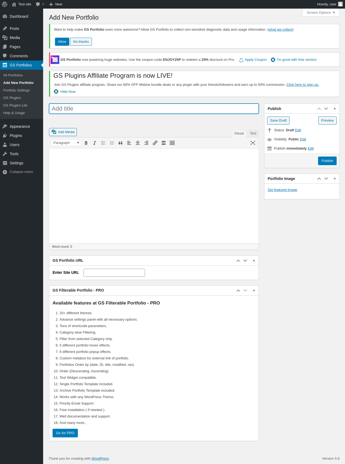Insert or edit a link

[x=155, y=143]
